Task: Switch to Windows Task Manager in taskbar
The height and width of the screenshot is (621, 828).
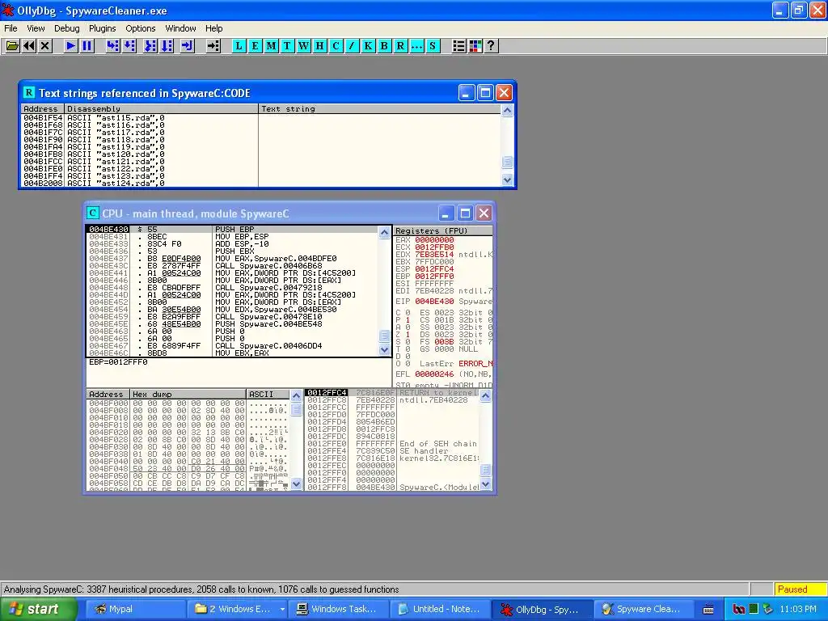Action: pos(337,609)
